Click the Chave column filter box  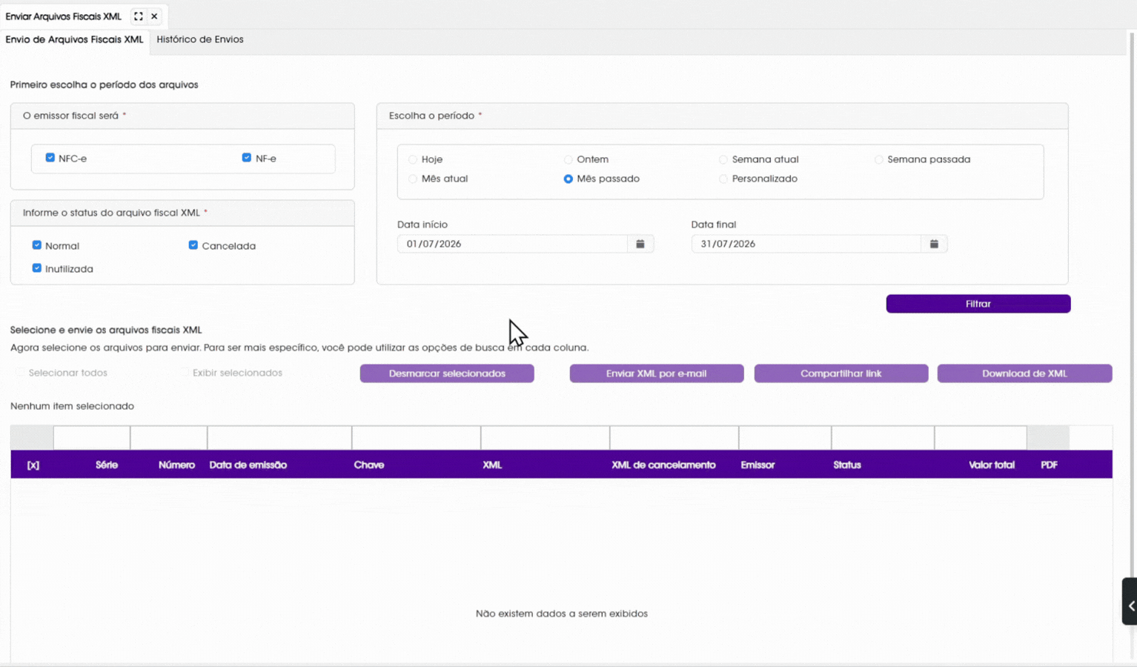(417, 438)
